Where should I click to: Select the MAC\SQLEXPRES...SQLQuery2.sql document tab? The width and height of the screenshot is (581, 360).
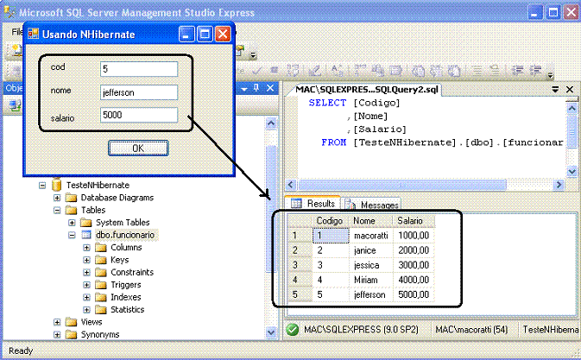click(x=365, y=90)
